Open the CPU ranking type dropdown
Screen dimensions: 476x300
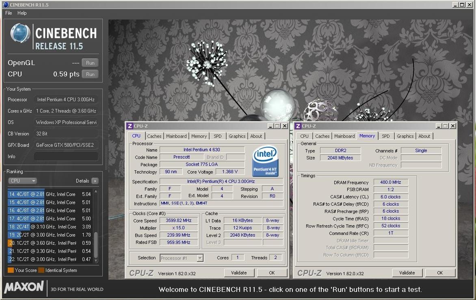coord(22,181)
